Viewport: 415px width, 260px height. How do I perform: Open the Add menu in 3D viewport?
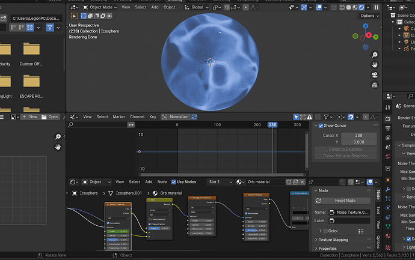click(155, 7)
